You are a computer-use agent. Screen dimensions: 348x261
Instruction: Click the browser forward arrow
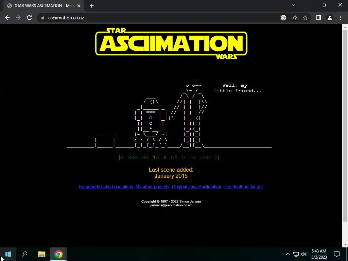coord(18,18)
